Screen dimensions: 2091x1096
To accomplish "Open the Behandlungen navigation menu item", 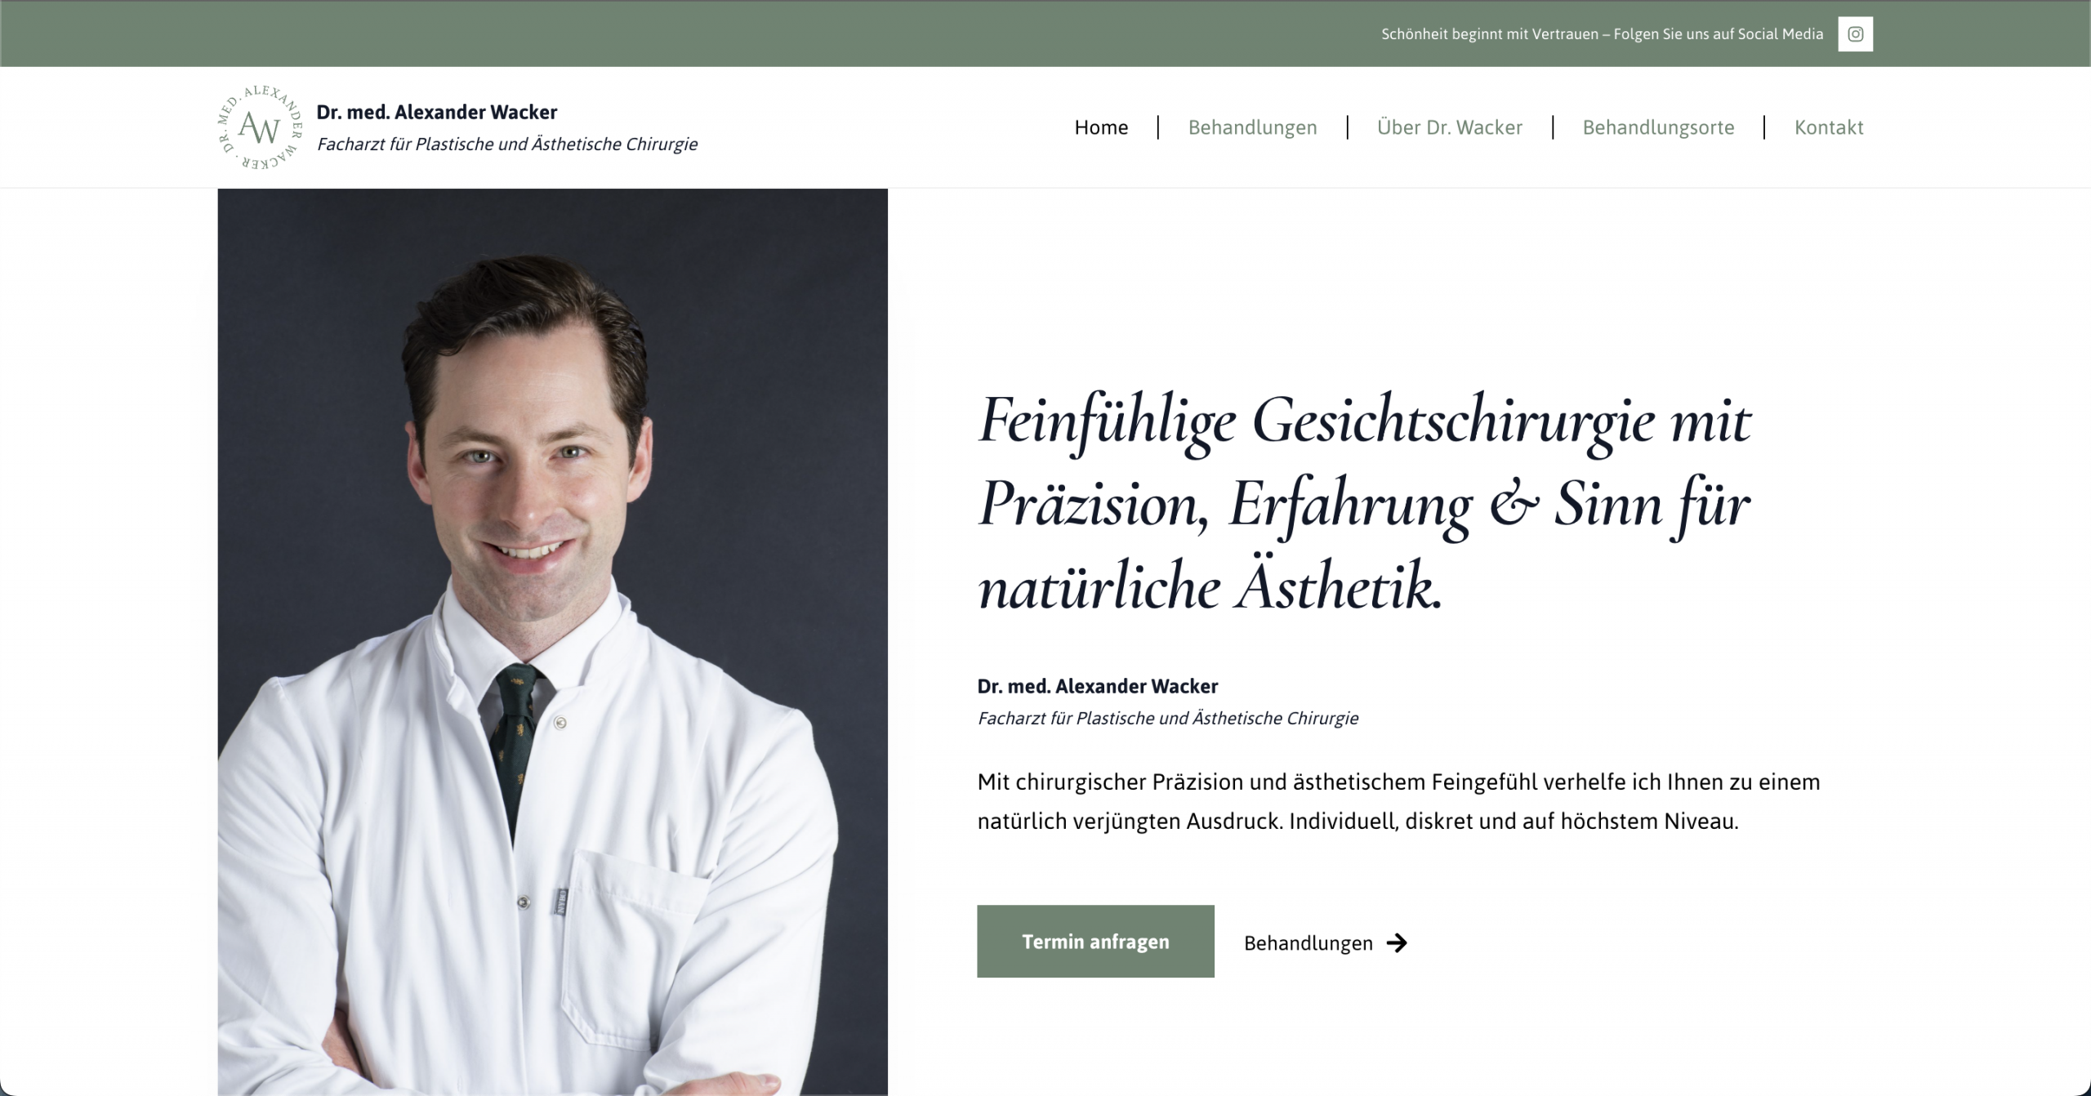I will click(x=1252, y=127).
